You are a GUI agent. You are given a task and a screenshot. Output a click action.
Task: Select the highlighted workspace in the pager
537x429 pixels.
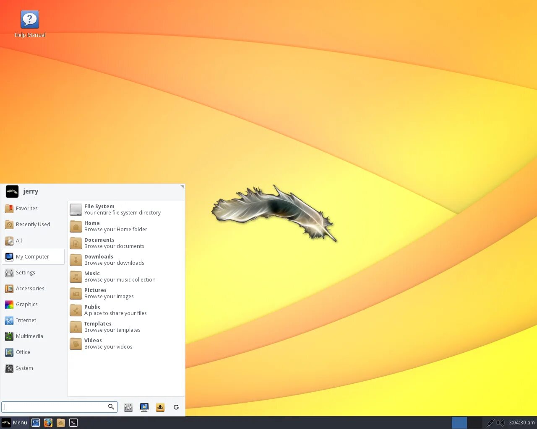tap(459, 423)
